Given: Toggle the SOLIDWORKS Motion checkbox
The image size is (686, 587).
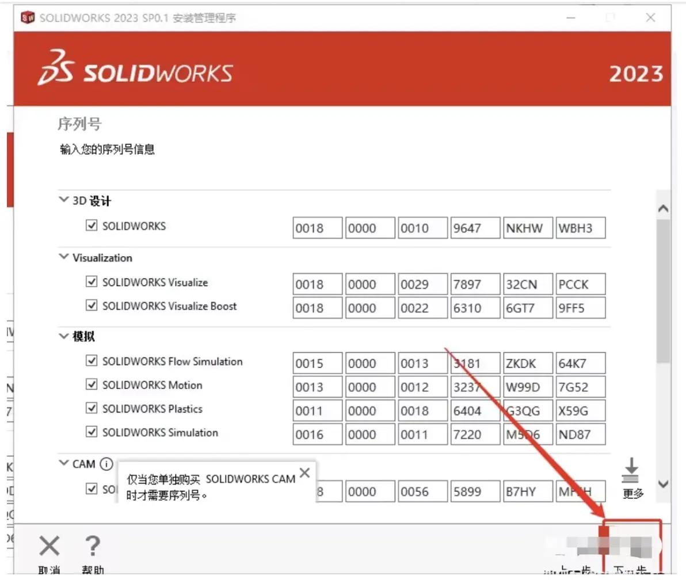Looking at the screenshot, I should pyautogui.click(x=92, y=384).
